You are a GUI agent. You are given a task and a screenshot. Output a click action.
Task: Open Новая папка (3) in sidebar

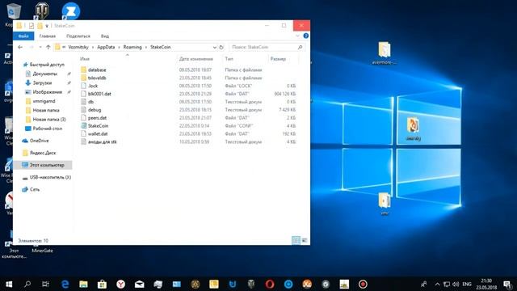coord(49,120)
